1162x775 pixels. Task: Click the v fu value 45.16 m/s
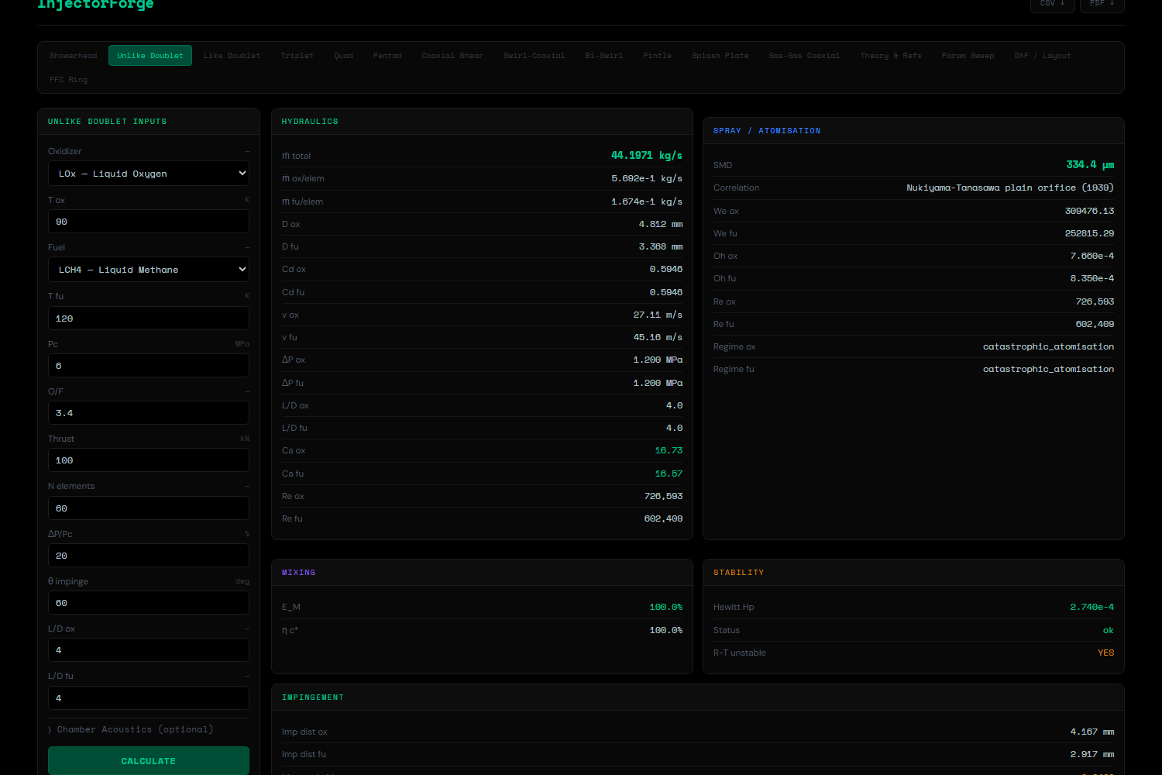pos(658,337)
